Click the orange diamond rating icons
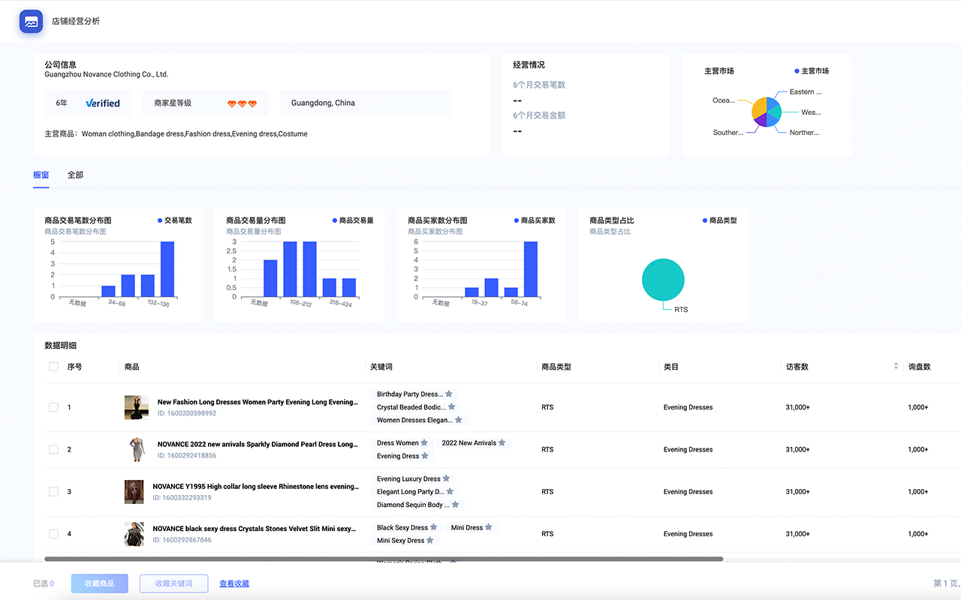Viewport: 961px width, 600px height. (x=243, y=103)
